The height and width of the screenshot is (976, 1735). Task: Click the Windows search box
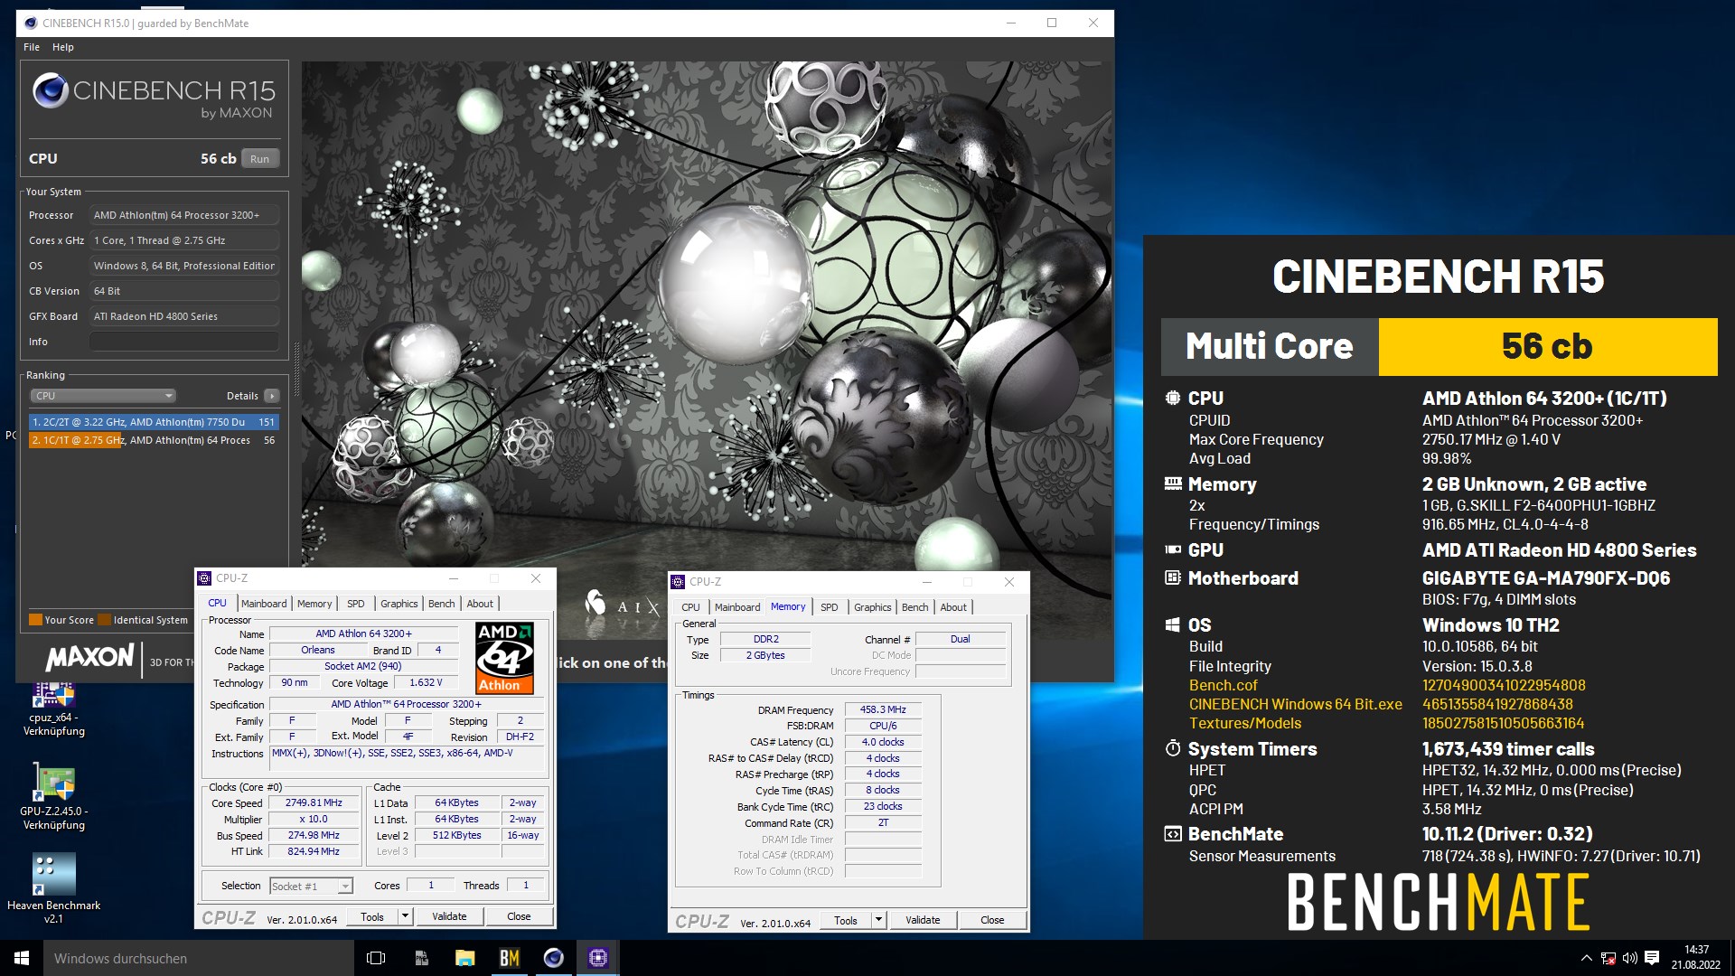[x=197, y=958]
